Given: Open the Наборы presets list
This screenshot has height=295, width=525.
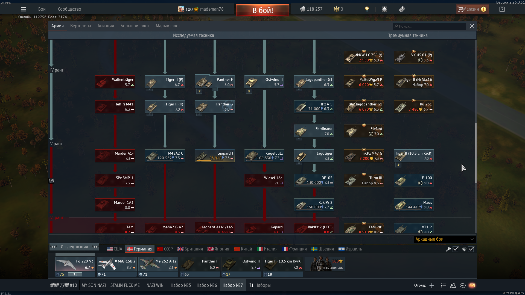Looking at the screenshot, I should click(260, 285).
